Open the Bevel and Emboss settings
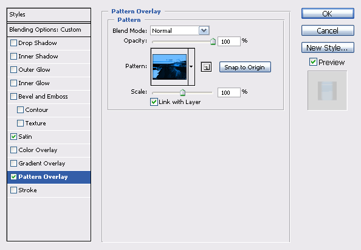 43,97
